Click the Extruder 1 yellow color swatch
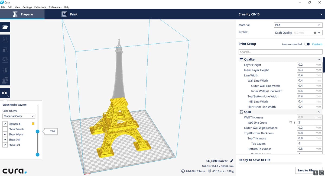The image size is (325, 176). pyautogui.click(x=33, y=124)
